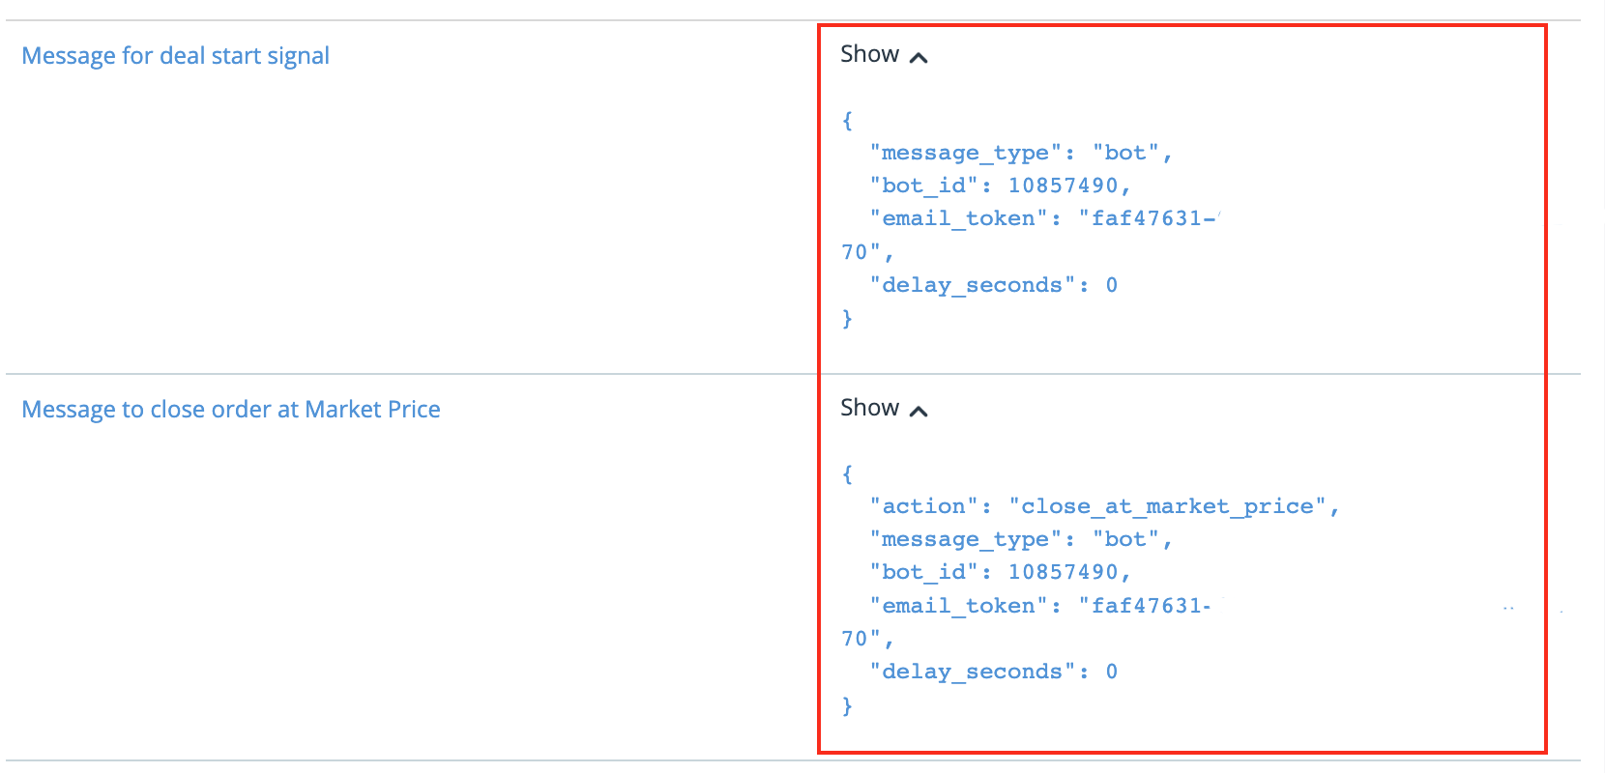Screen dimensions: 1605x773
Task: Click message_type line in deal start JSON
Action: pyautogui.click(x=1020, y=153)
